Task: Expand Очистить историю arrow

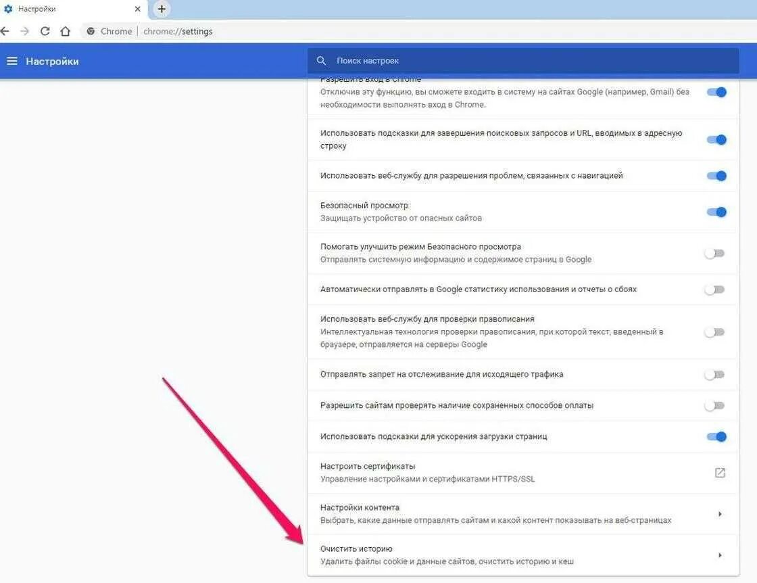Action: click(720, 555)
